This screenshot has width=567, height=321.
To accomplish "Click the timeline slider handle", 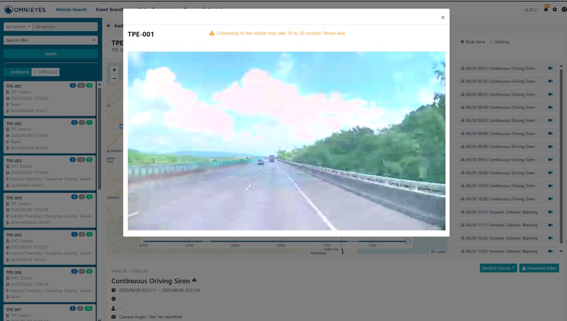I will (408, 242).
